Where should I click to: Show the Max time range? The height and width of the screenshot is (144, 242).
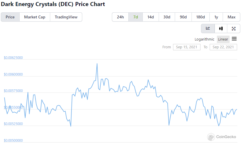232,17
